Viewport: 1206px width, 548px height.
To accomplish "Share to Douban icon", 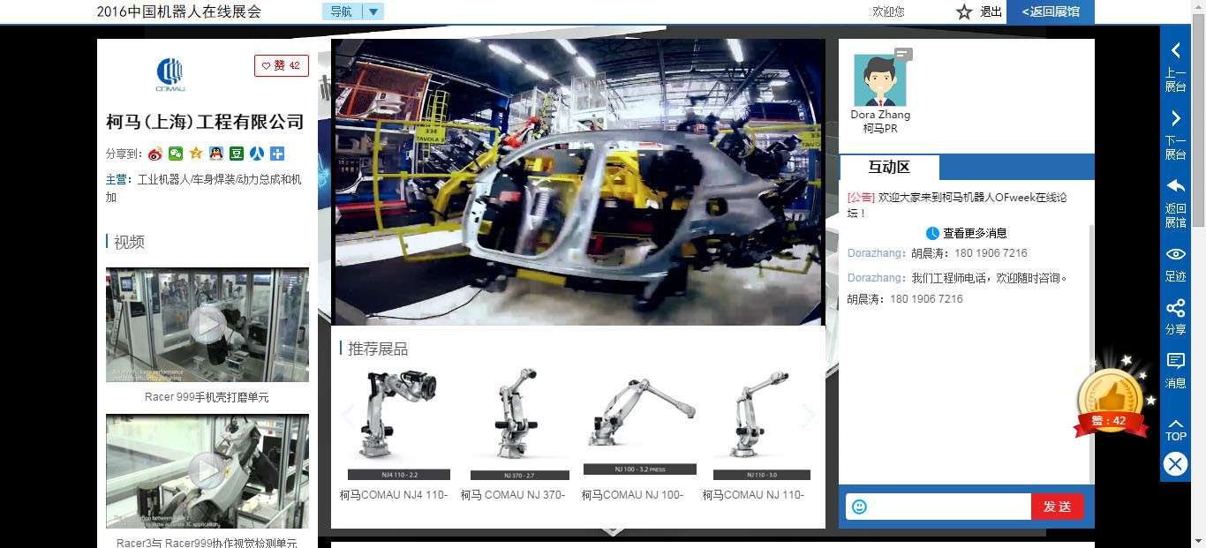I will 237,154.
